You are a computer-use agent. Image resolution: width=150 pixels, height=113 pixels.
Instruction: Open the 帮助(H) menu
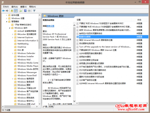click(32, 7)
